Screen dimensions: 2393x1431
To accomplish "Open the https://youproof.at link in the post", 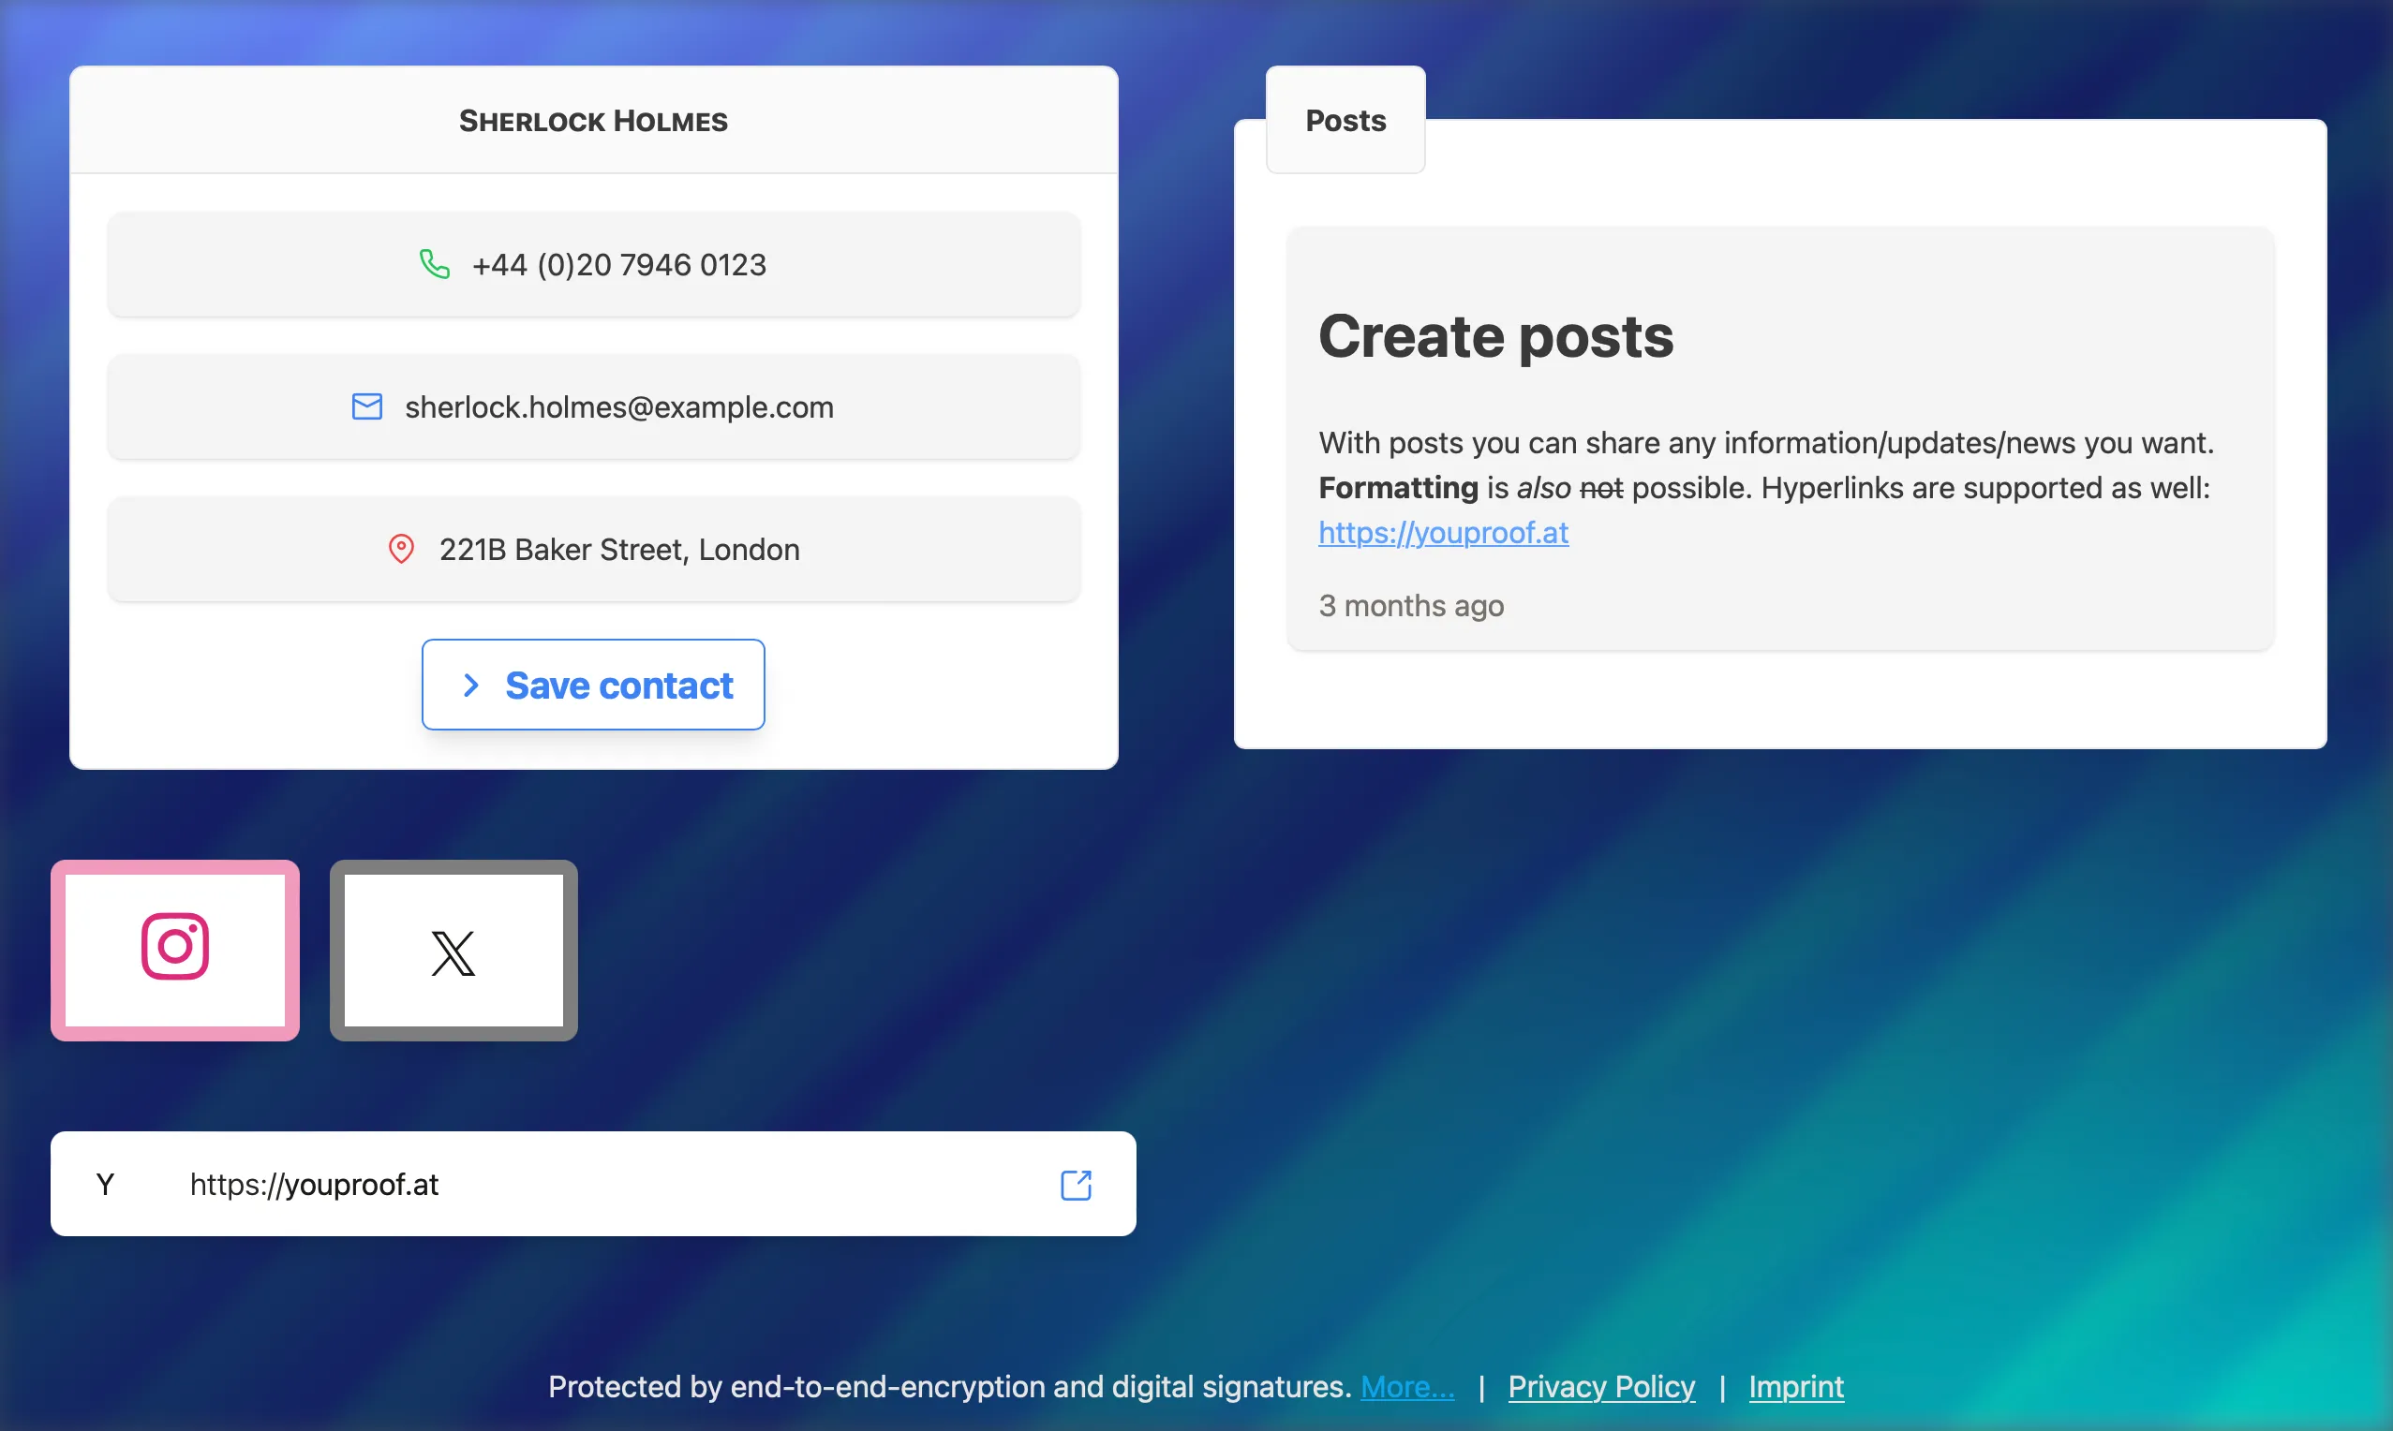I will [1443, 532].
